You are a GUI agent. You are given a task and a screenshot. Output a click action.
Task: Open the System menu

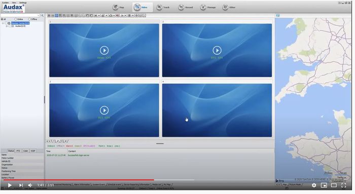(x=5, y=3)
